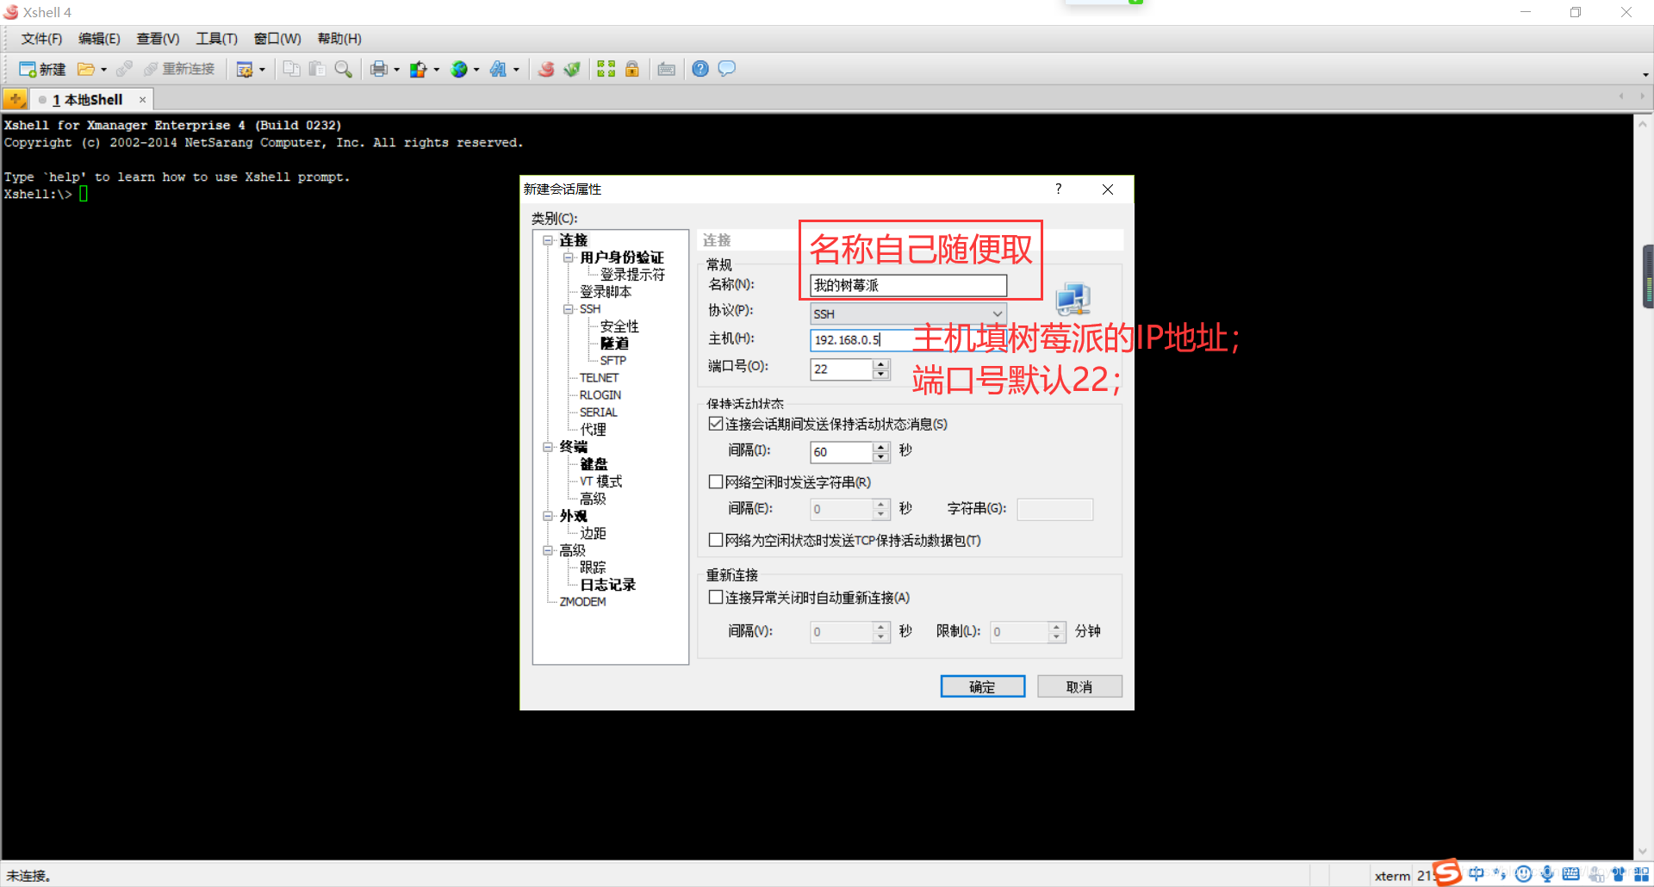
Task: Toggle full screen with the green arrows icon
Action: [606, 69]
